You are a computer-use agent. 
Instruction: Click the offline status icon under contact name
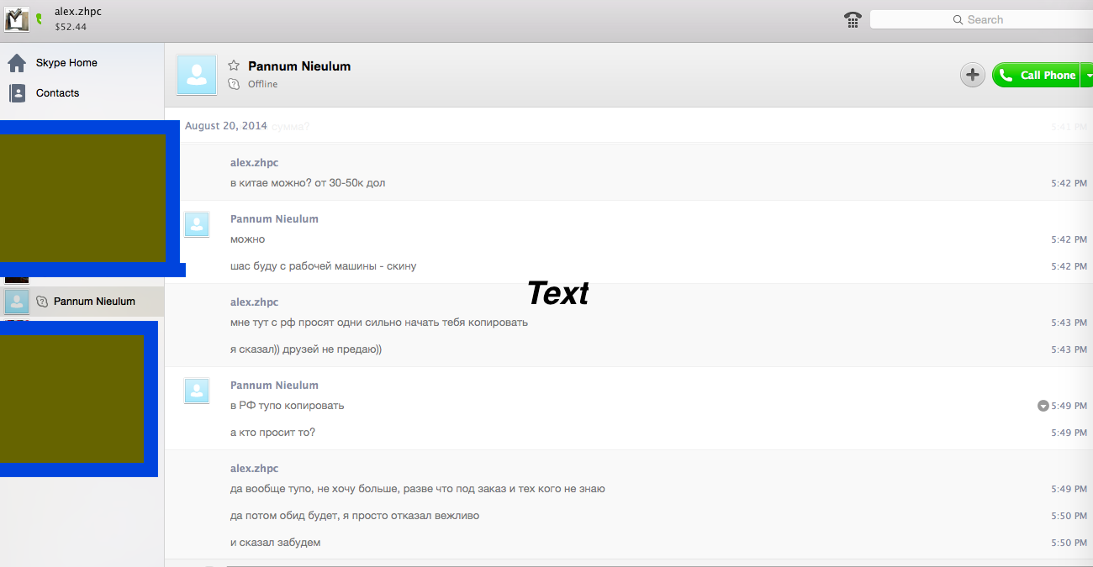tap(234, 84)
